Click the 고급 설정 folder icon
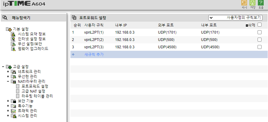268x122 pixels. pyautogui.click(x=9, y=67)
